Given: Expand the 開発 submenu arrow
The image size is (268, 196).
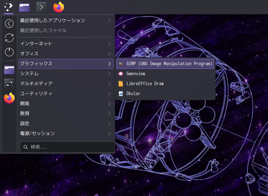Looking at the screenshot, I should point(109,104).
